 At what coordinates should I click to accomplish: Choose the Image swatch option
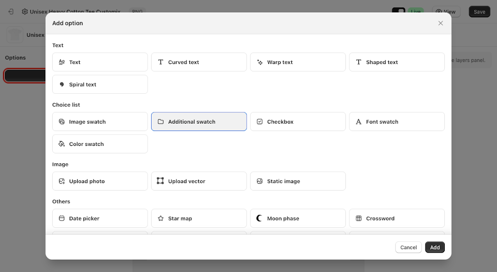click(100, 122)
